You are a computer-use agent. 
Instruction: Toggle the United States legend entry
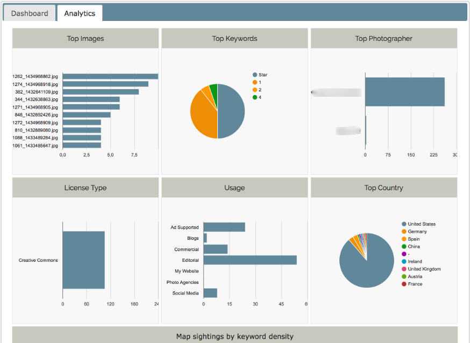(x=404, y=224)
